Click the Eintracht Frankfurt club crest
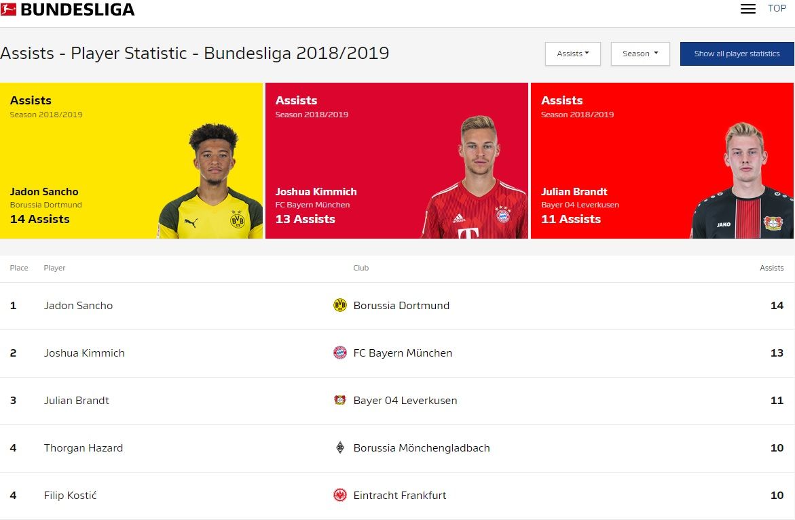This screenshot has width=795, height=520. tap(339, 496)
